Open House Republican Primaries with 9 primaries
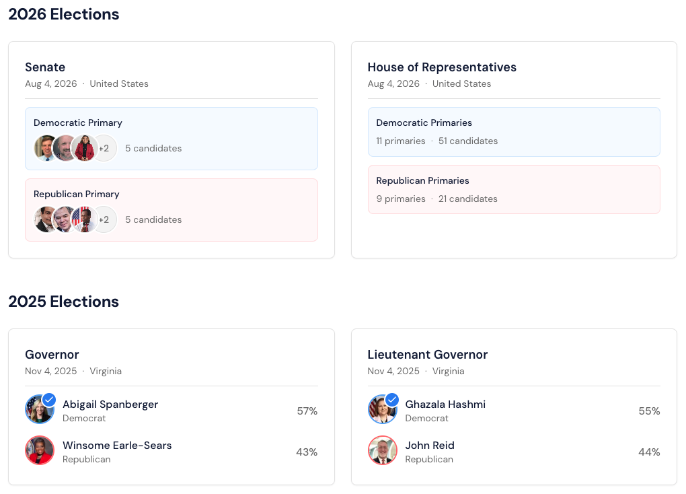The width and height of the screenshot is (686, 494). [x=423, y=180]
